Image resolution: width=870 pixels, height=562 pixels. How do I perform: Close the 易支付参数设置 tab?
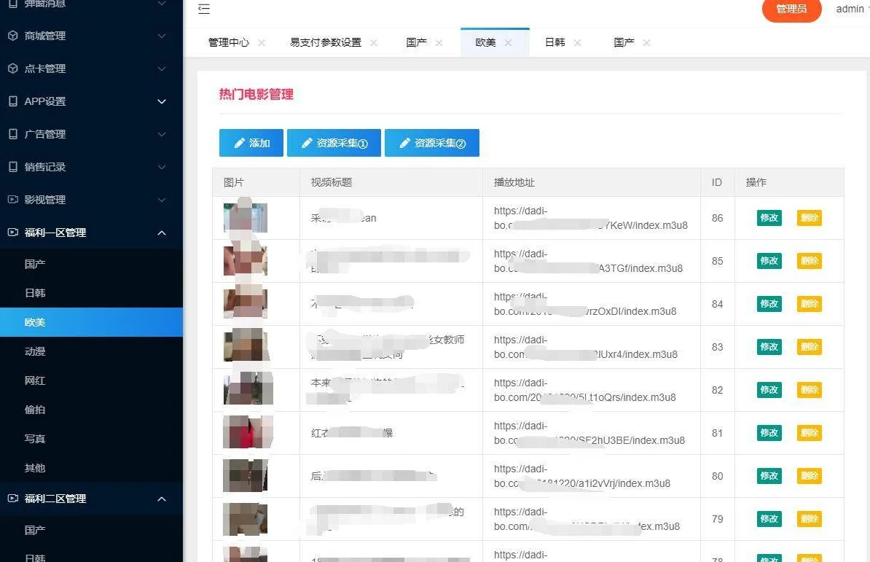click(x=374, y=43)
